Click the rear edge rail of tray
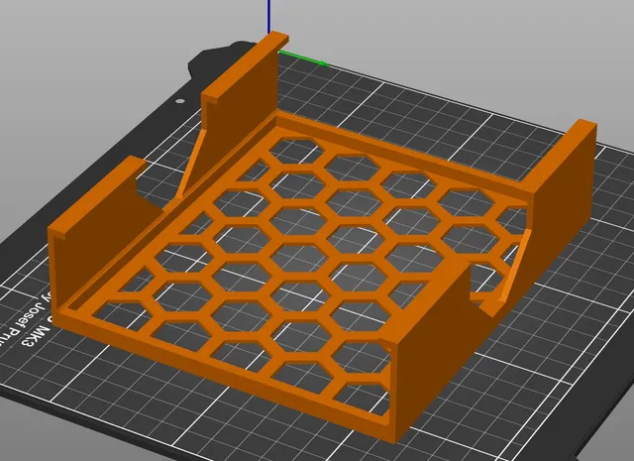 click(400, 152)
